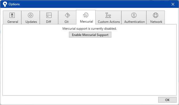Show the Network tab label
The image size is (179, 105).
[x=156, y=22]
